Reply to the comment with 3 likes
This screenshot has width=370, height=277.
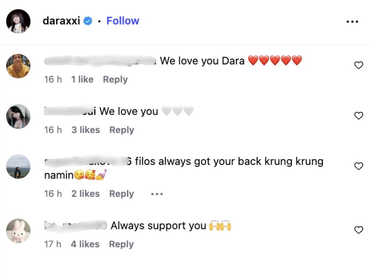[122, 130]
